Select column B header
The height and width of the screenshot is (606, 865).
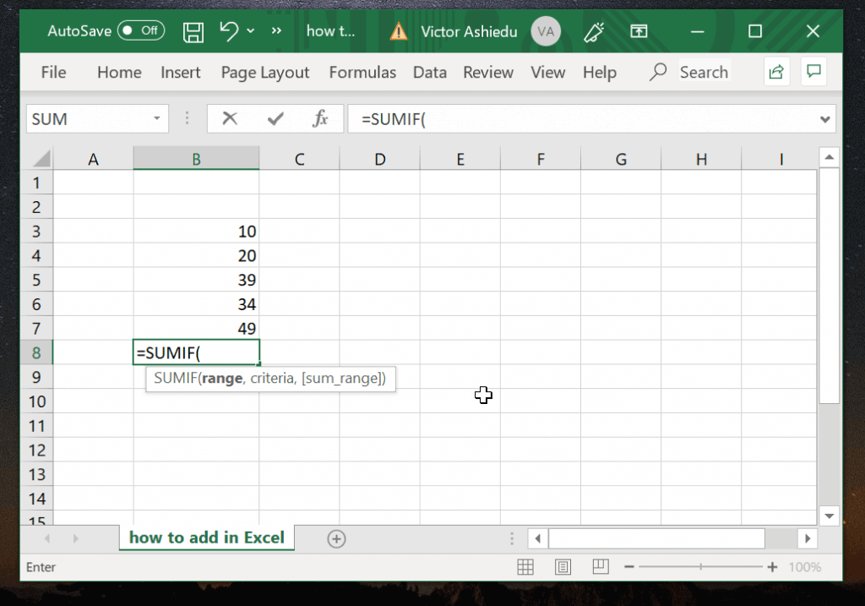coord(196,159)
